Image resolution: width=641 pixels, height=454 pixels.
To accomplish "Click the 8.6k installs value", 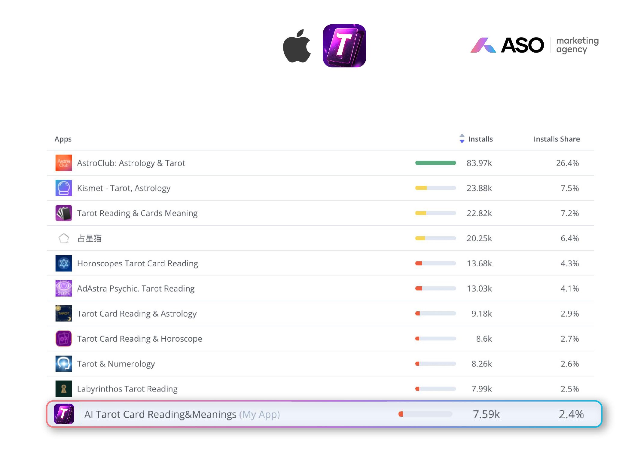I will 484,339.
